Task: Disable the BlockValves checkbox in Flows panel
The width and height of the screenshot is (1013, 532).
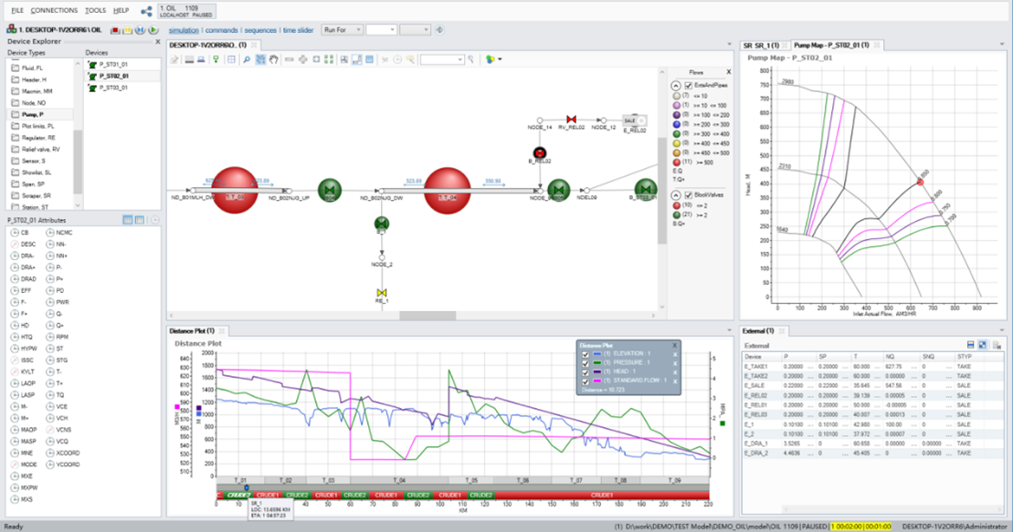Action: tap(687, 194)
